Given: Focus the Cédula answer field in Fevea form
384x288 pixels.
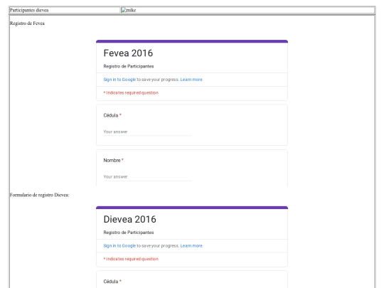Looking at the screenshot, I should pyautogui.click(x=147, y=132).
